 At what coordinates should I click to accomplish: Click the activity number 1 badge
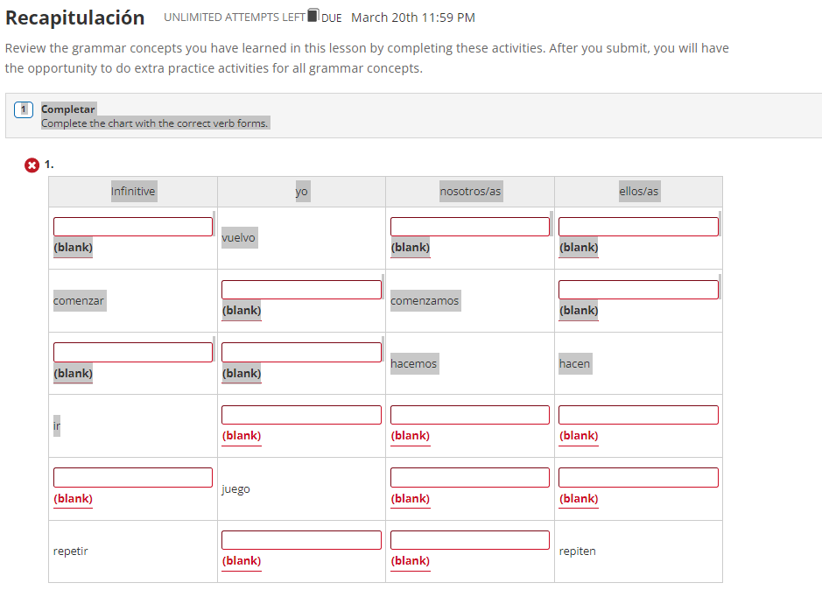coord(24,109)
